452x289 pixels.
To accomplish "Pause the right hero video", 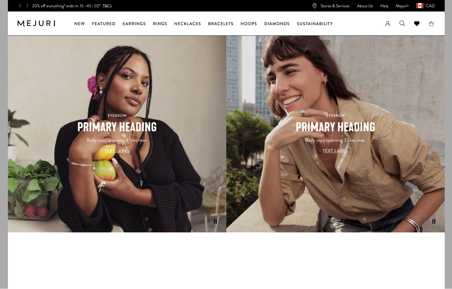I will [434, 222].
